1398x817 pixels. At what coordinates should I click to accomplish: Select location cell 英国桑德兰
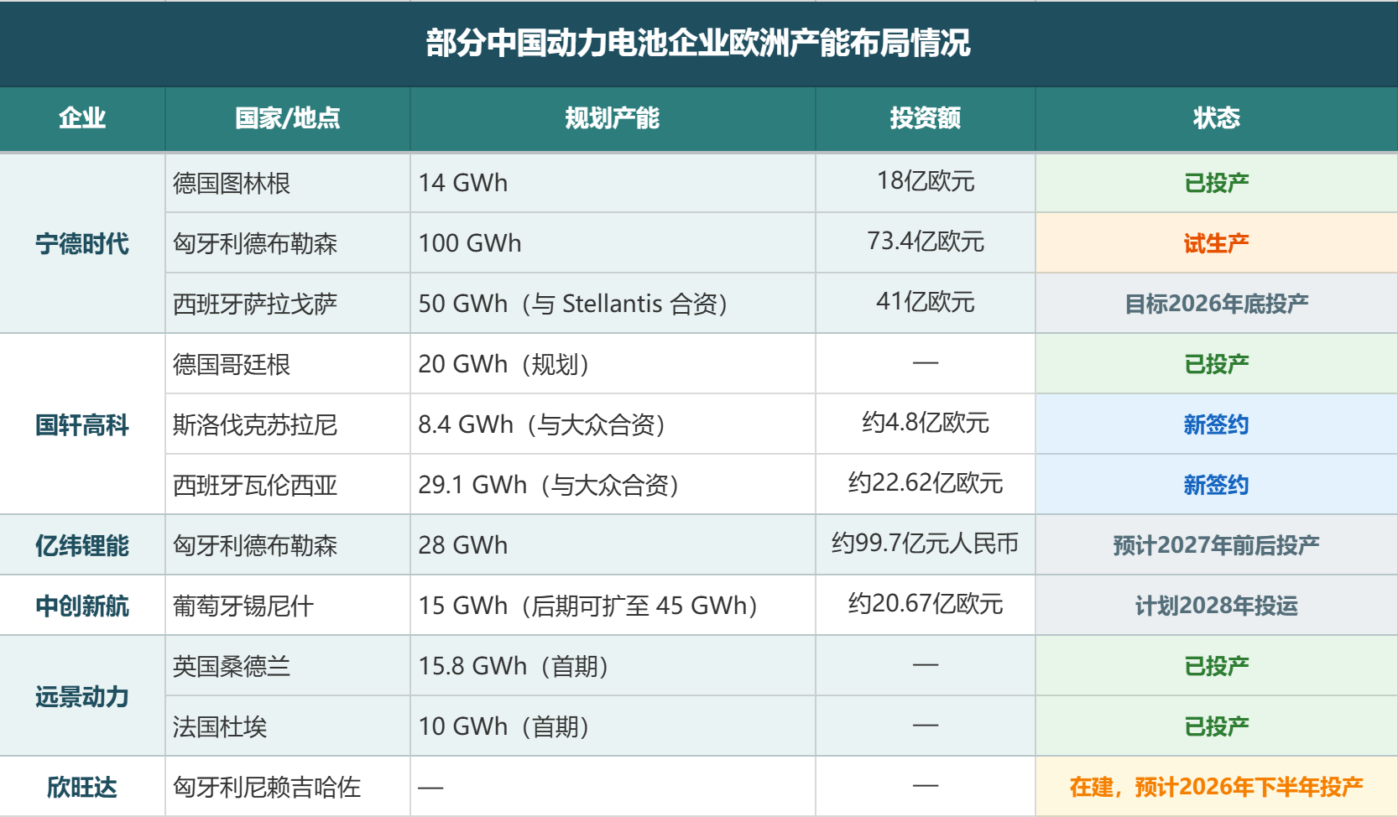click(288, 666)
